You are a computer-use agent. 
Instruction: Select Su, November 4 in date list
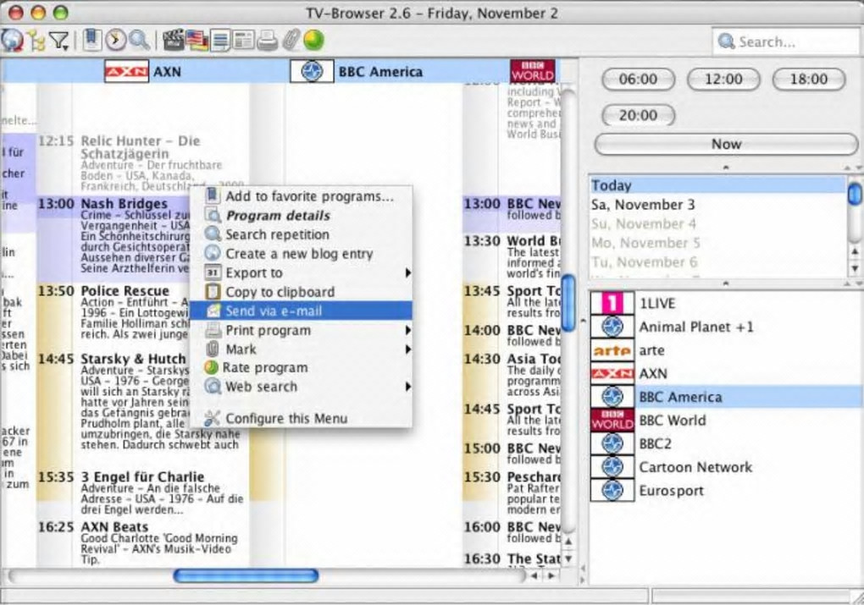pyautogui.click(x=718, y=224)
